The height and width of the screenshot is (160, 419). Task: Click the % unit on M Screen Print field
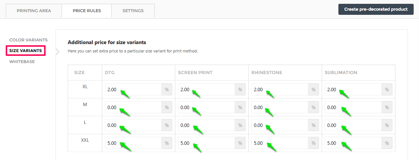240,108
